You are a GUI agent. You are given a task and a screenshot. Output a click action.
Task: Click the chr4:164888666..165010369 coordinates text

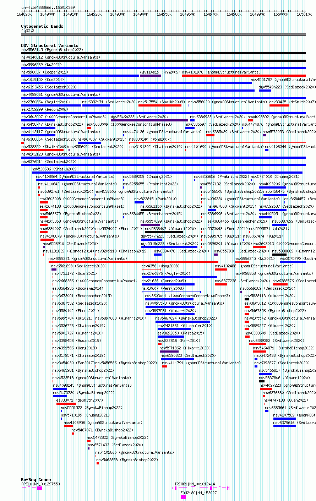pos(48,7)
